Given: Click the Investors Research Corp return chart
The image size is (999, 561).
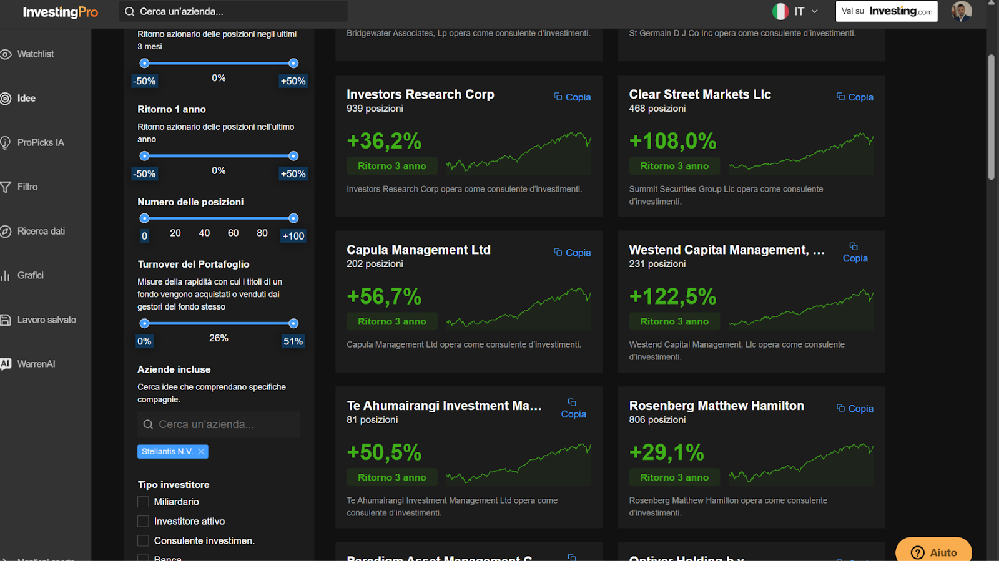Looking at the screenshot, I should 519,152.
